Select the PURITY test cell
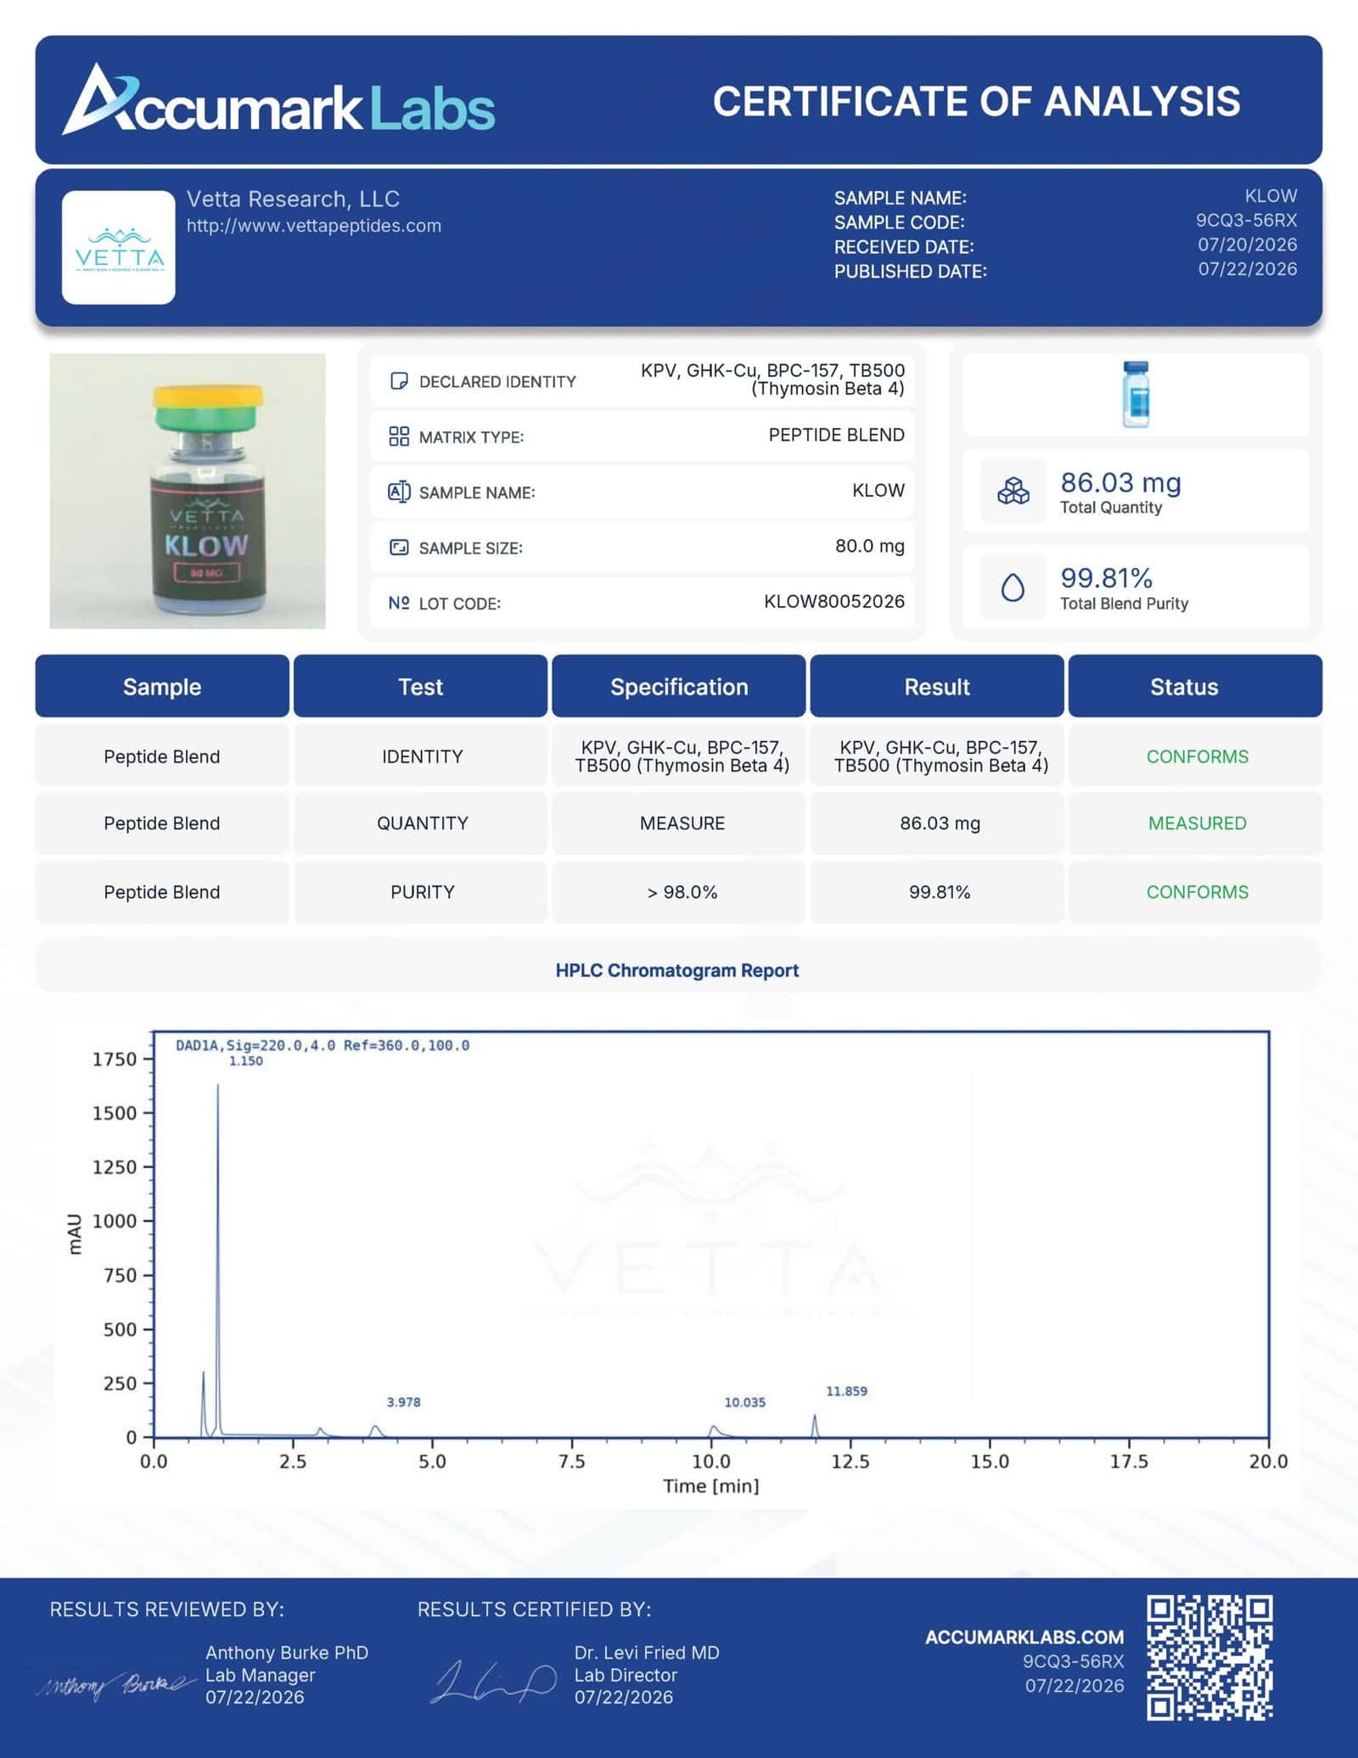This screenshot has width=1358, height=1758. (421, 891)
